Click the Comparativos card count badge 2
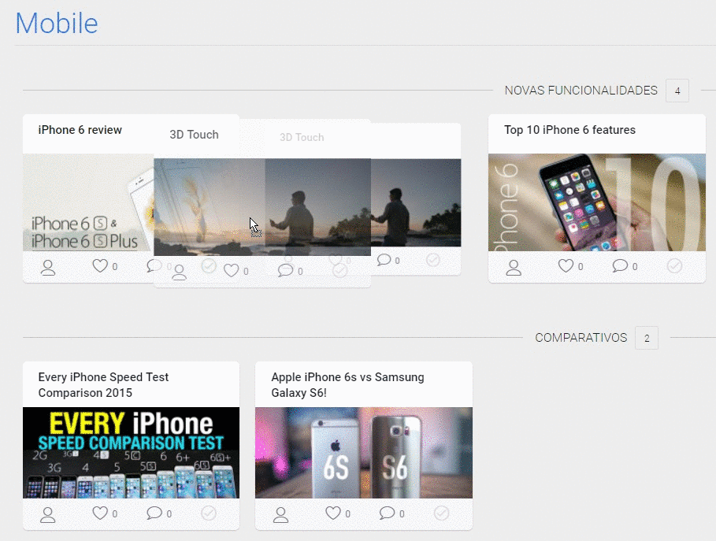Image resolution: width=716 pixels, height=541 pixels. (x=647, y=339)
